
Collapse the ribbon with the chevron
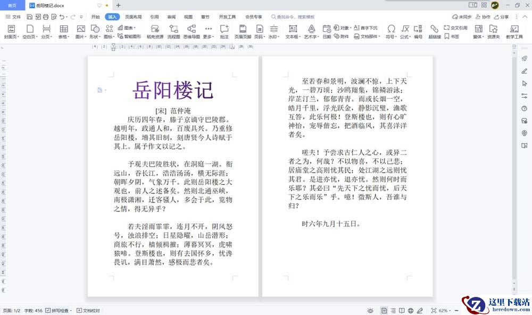[x=525, y=16]
